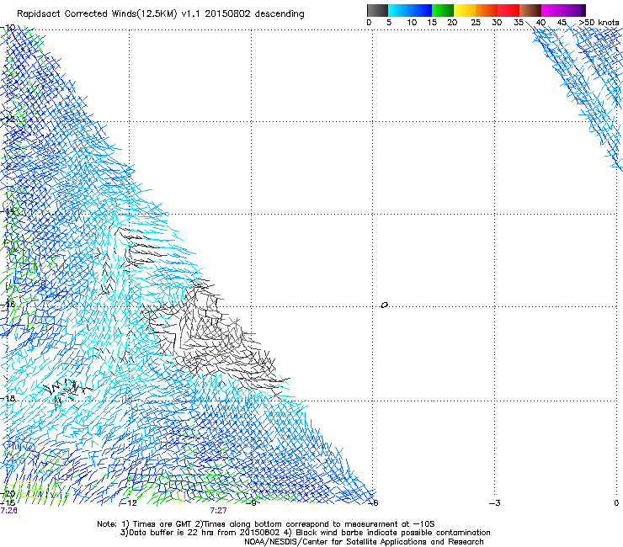This screenshot has height=547, width=623.
Task: Click the purple '7:26' time label
Action: (x=8, y=511)
